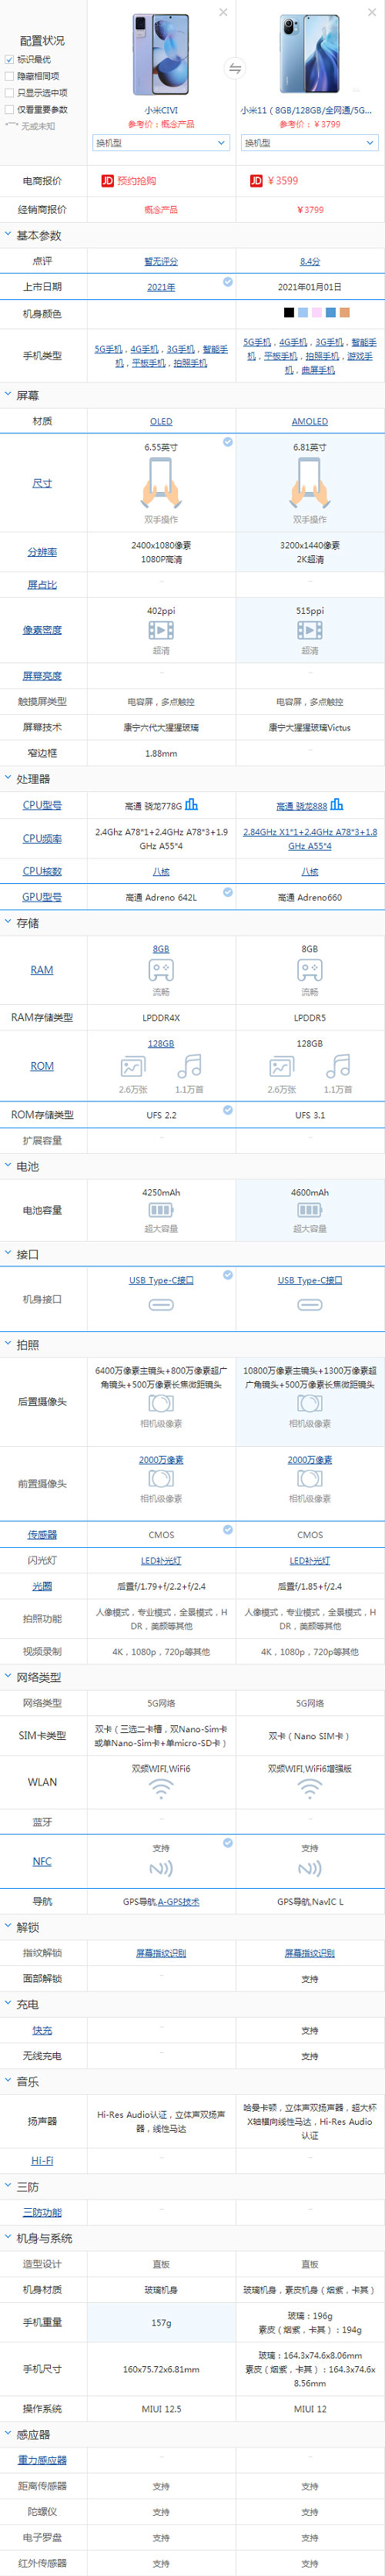The height and width of the screenshot is (2576, 385).
Task: Check the 仅看重要参数 option
Action: tap(10, 110)
